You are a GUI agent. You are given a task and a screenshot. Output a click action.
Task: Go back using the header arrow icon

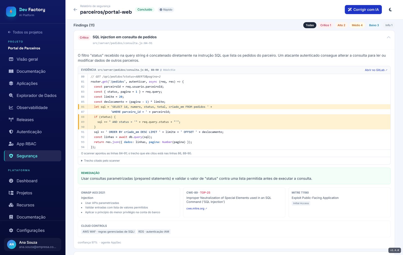75,10
